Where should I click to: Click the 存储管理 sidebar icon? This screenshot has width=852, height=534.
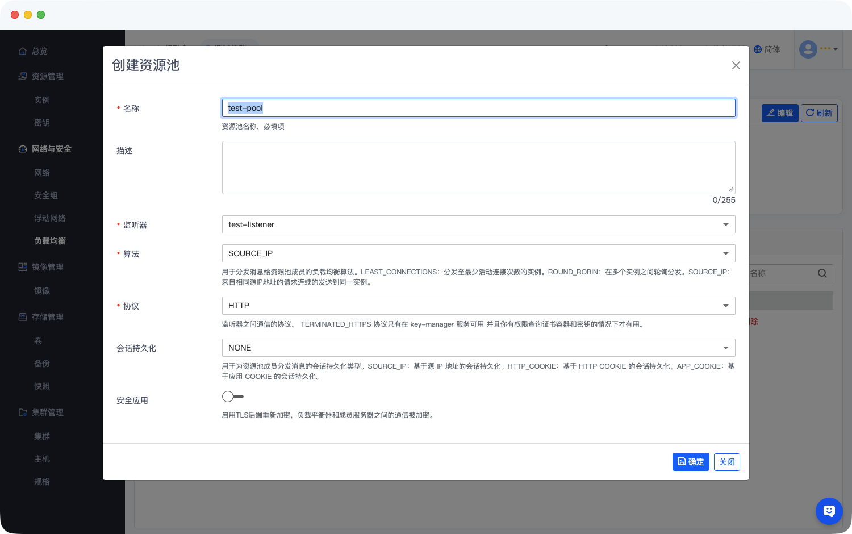pos(23,317)
